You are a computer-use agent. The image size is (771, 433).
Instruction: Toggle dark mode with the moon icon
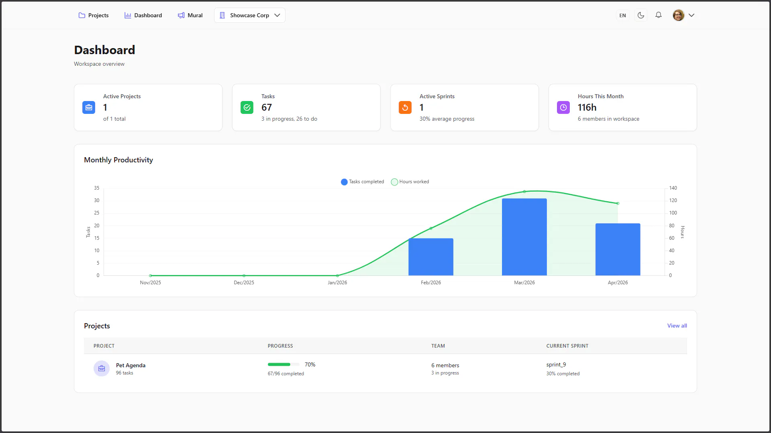641,15
